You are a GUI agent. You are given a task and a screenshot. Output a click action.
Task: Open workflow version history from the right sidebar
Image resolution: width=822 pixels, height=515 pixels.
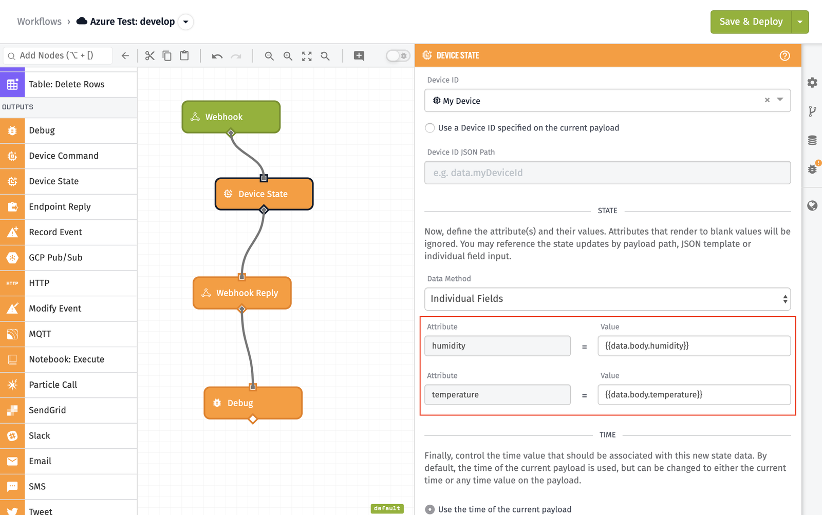click(x=812, y=111)
